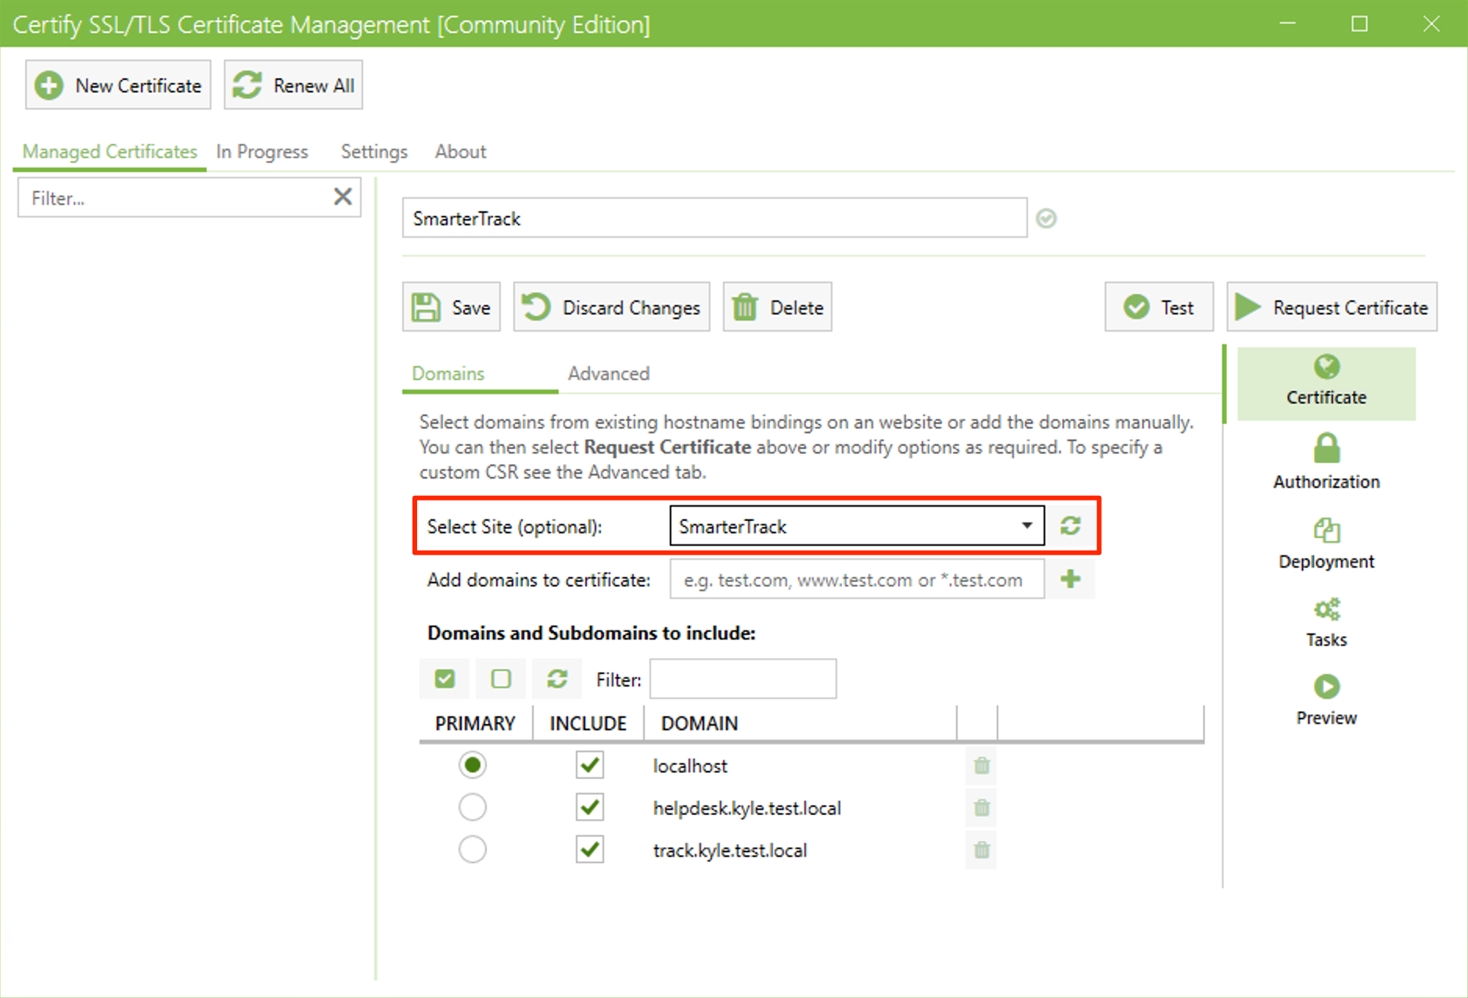
Task: Click Discard Changes button
Action: point(612,307)
